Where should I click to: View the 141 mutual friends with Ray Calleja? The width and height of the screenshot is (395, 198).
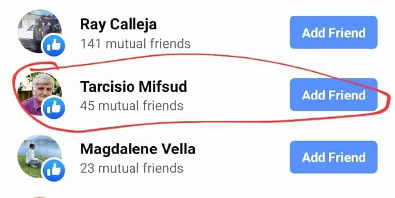[x=135, y=44]
